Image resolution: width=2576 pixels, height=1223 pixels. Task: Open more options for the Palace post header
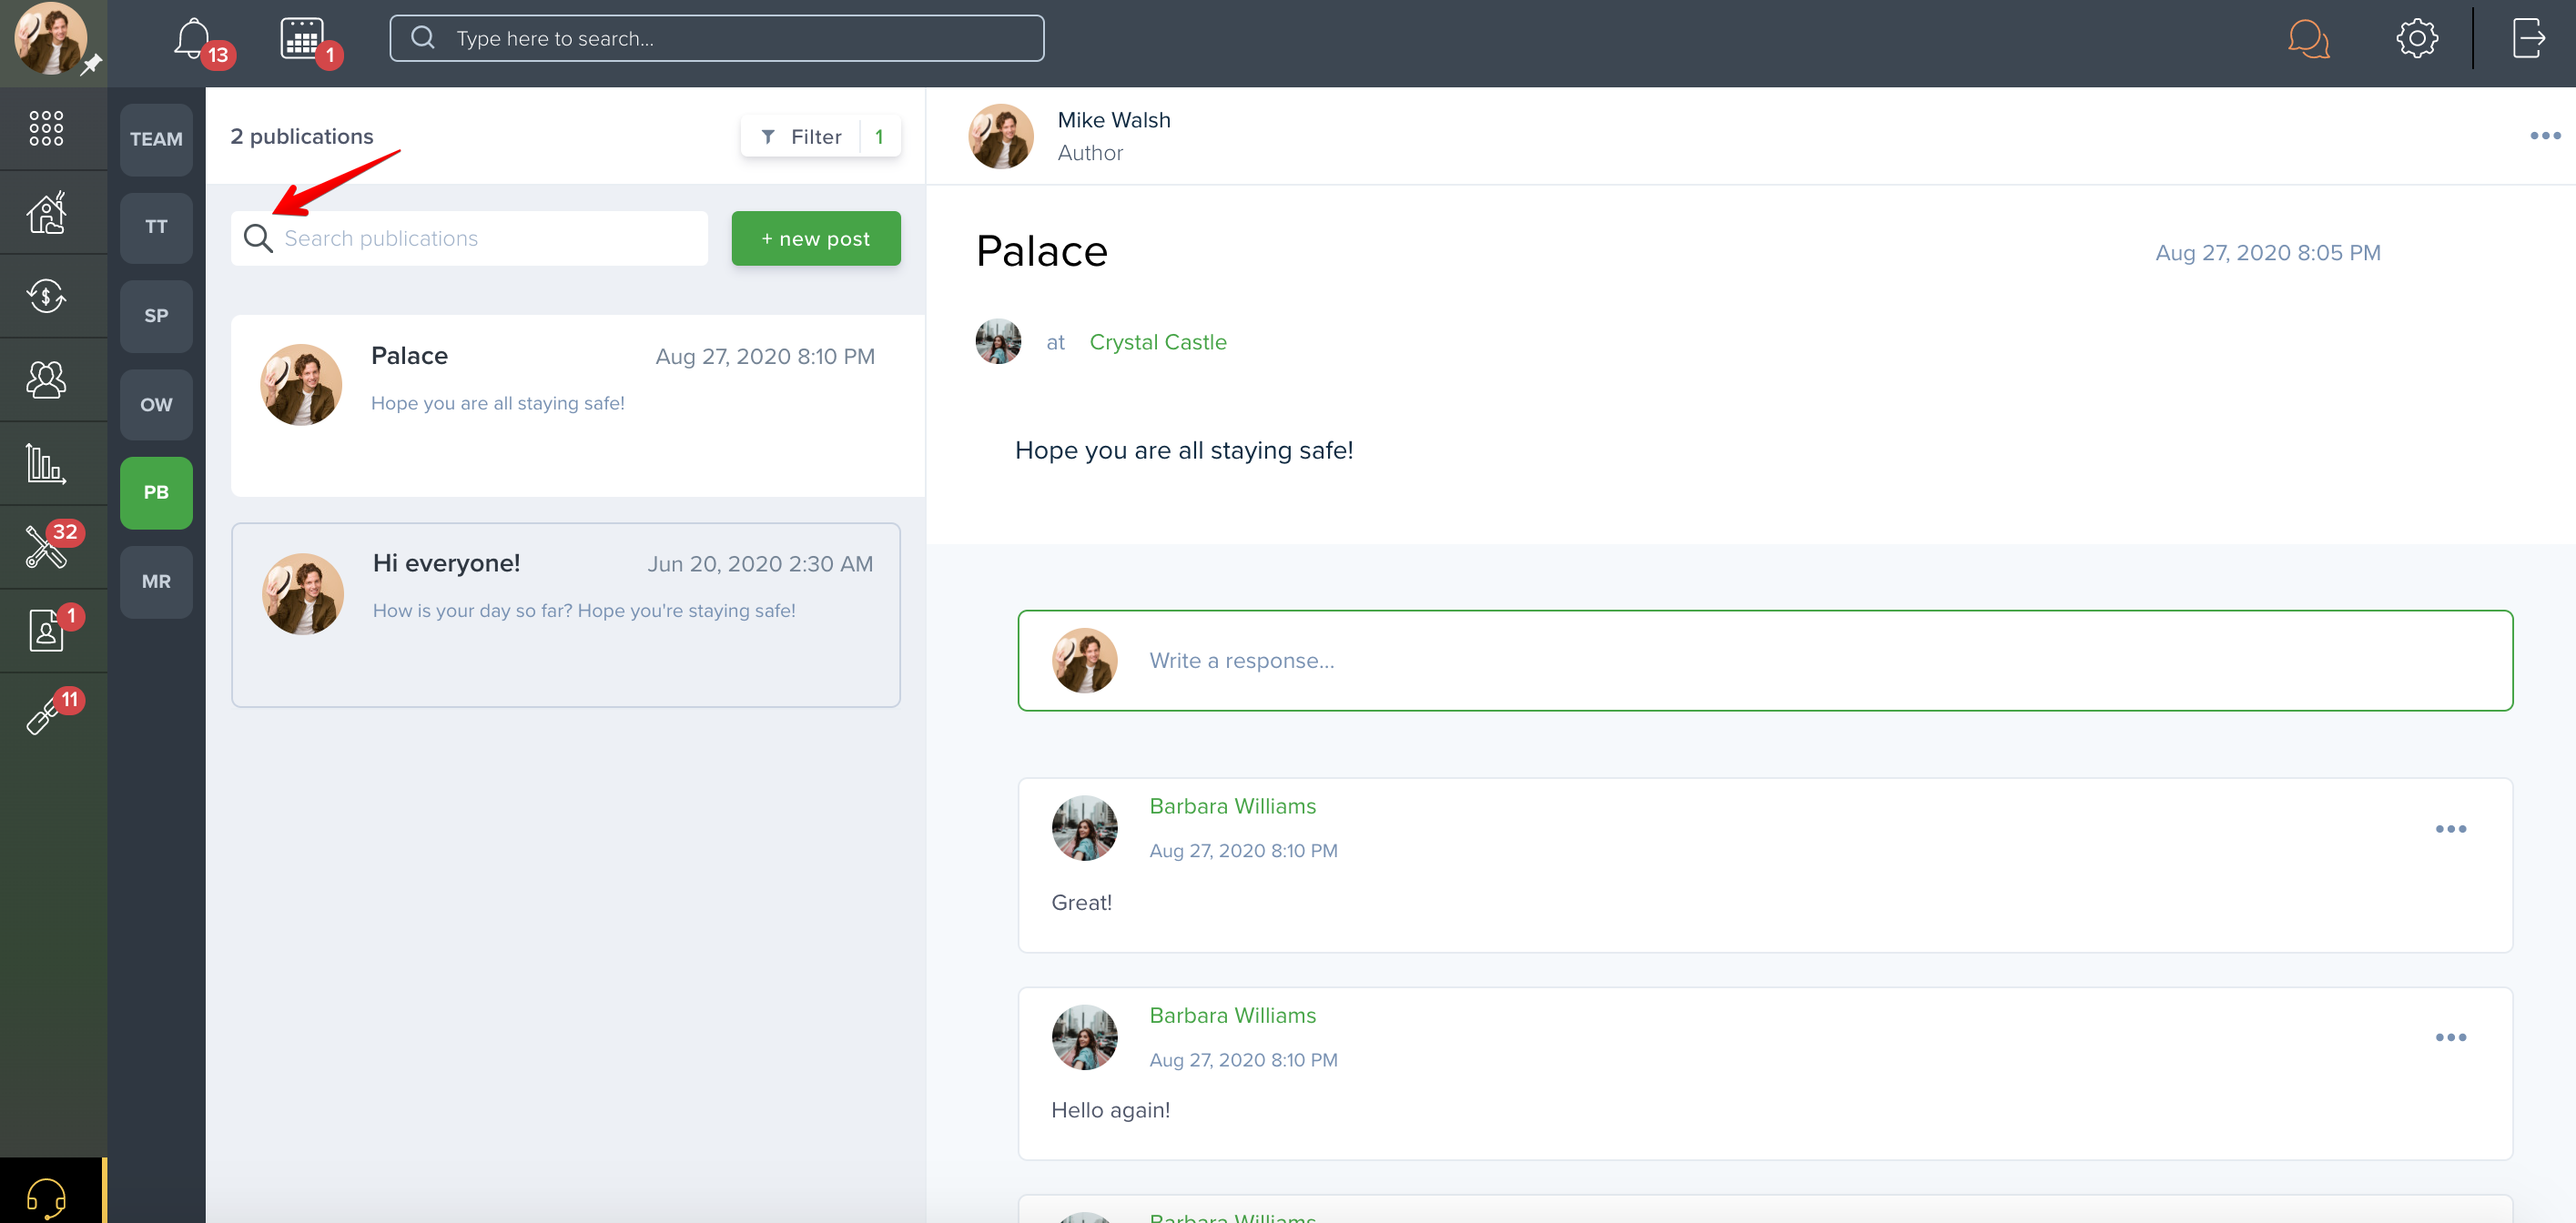point(2545,136)
